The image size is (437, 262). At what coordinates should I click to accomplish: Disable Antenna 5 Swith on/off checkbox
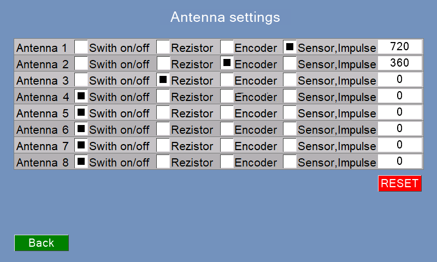81,112
